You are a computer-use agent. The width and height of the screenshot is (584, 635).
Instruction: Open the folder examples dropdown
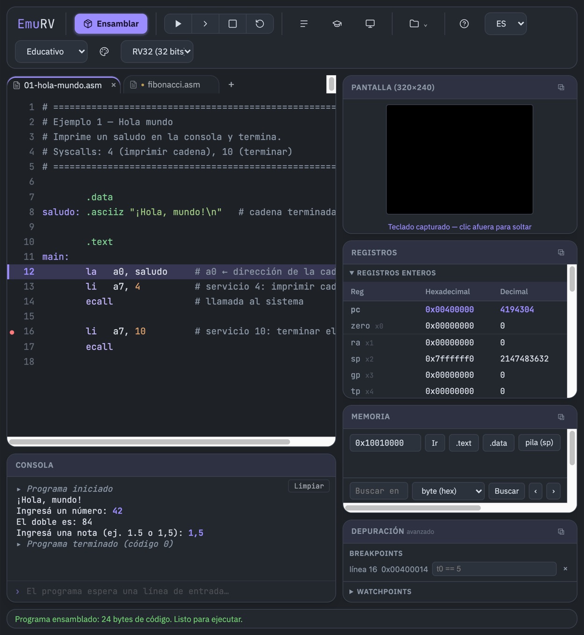418,24
